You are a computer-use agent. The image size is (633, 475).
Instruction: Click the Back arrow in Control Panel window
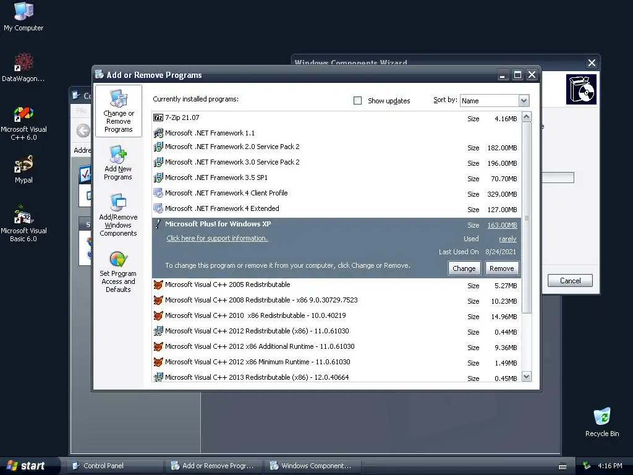[83, 131]
